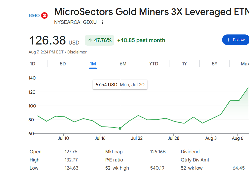Switch to the 5D chart range

click(63, 64)
